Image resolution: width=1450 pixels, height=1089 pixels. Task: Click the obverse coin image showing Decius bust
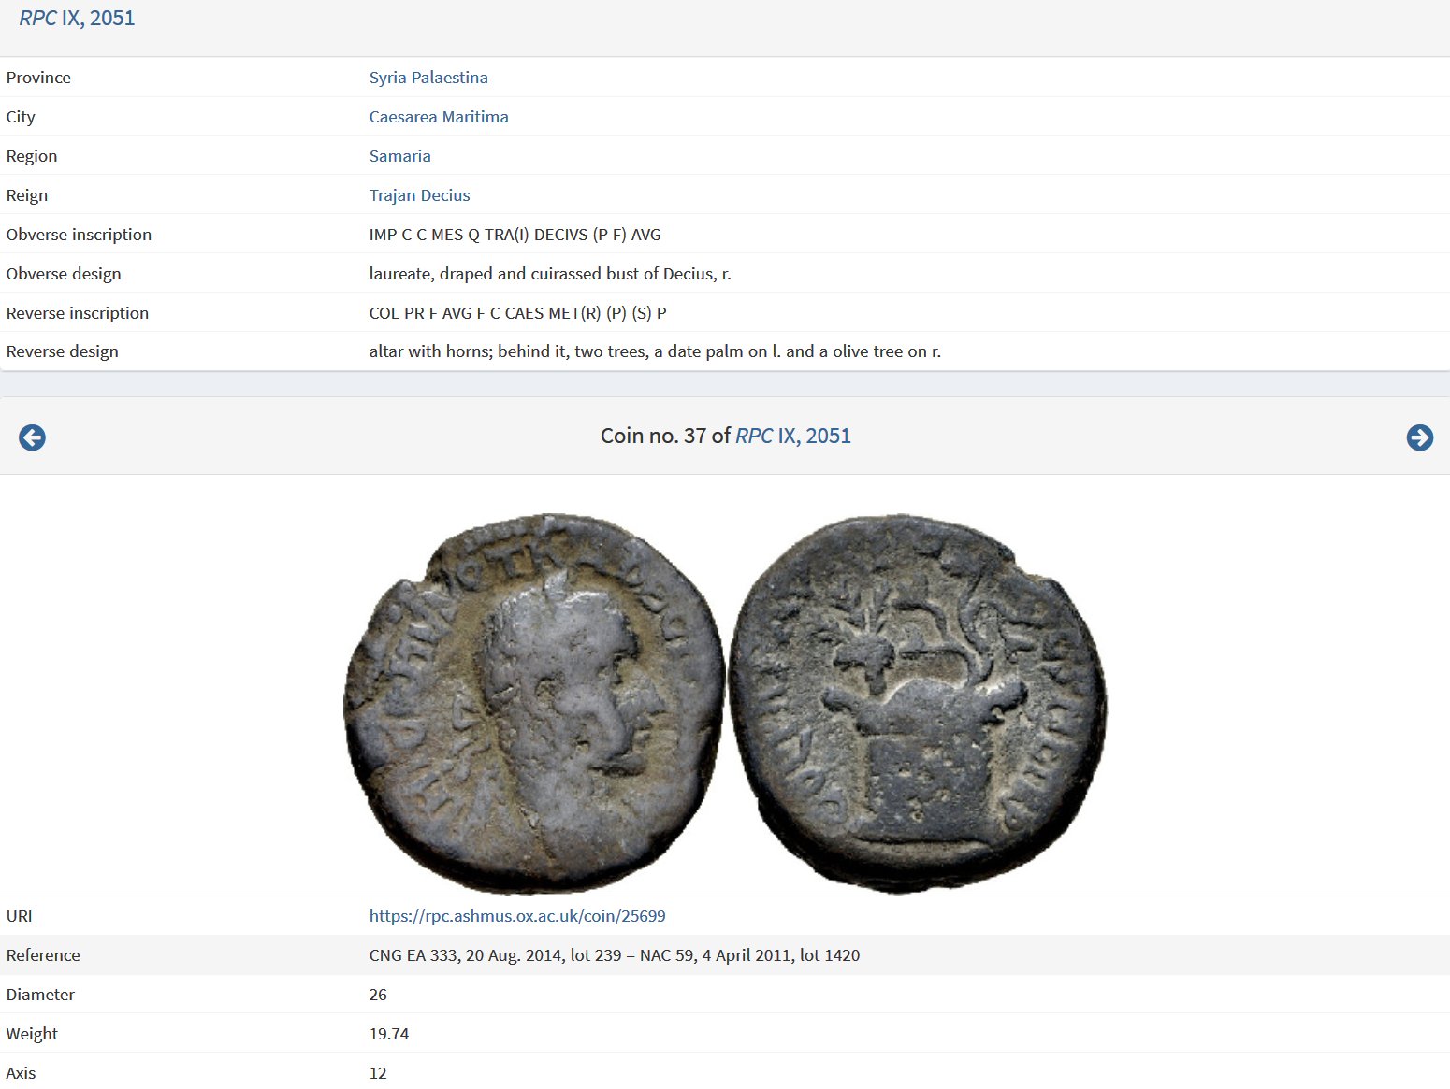click(534, 703)
